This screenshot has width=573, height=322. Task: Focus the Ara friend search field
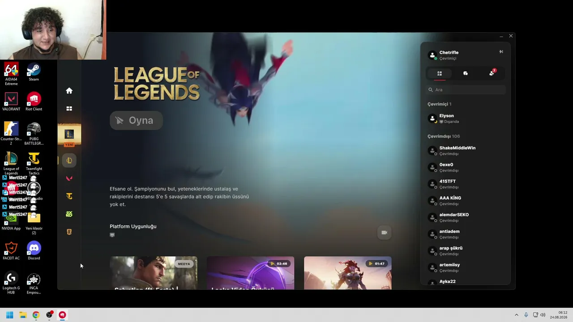coord(466,90)
